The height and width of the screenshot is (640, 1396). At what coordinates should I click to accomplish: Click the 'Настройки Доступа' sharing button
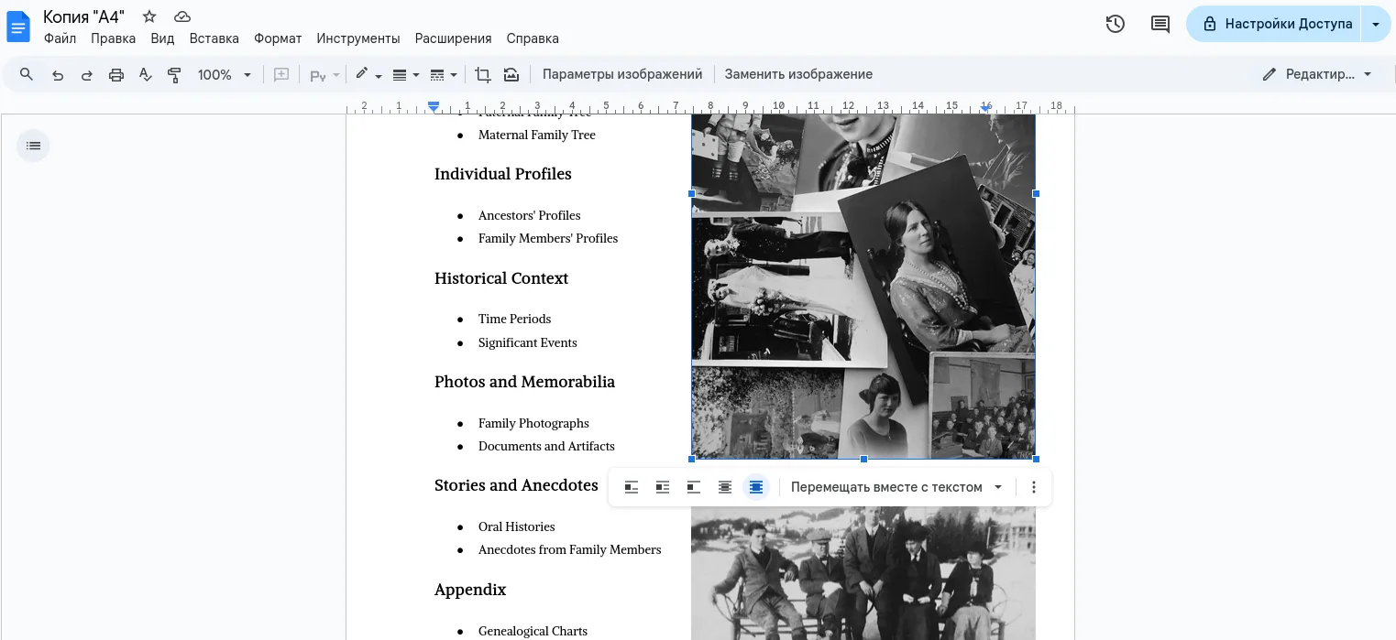click(1281, 24)
